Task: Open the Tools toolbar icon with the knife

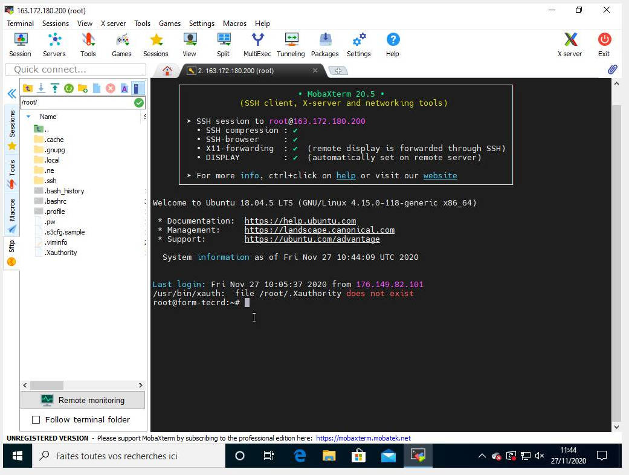Action: (88, 45)
